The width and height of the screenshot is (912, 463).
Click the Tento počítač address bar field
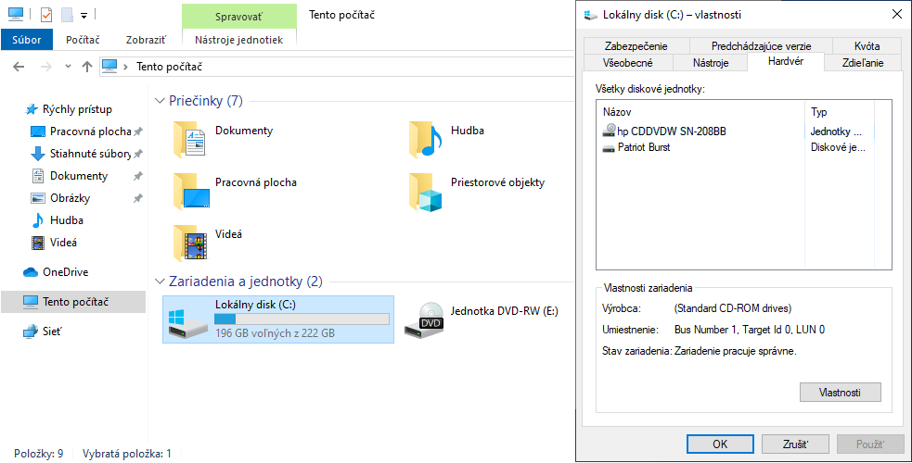(x=338, y=67)
